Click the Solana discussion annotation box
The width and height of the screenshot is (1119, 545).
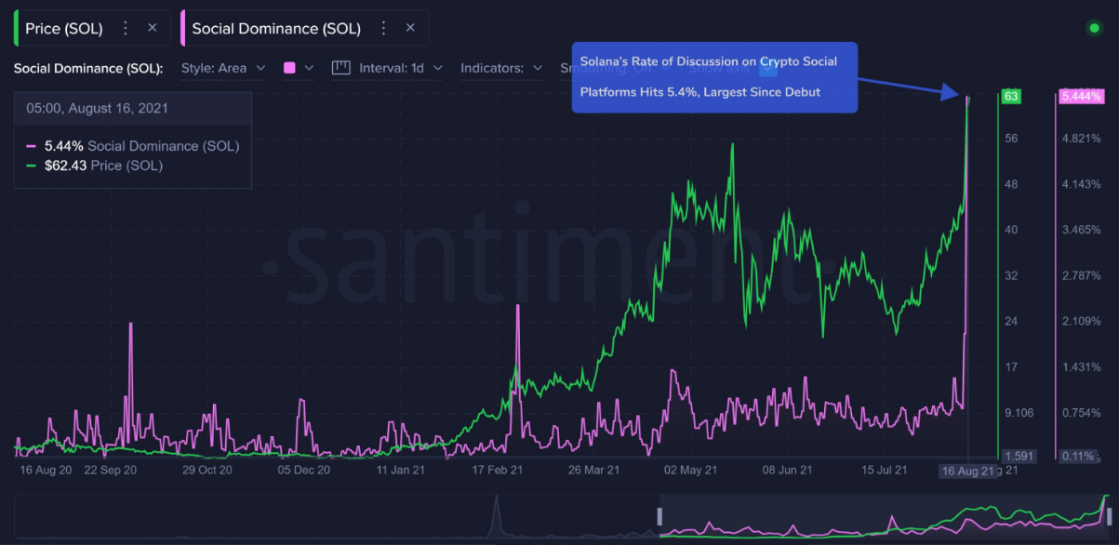point(713,77)
